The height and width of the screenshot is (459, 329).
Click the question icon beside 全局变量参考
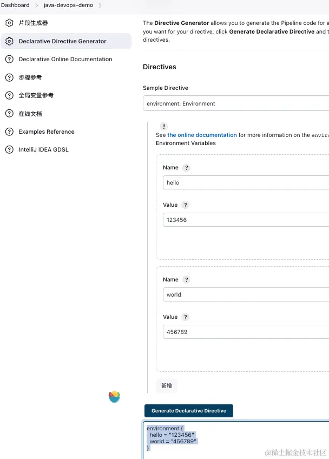(9, 95)
